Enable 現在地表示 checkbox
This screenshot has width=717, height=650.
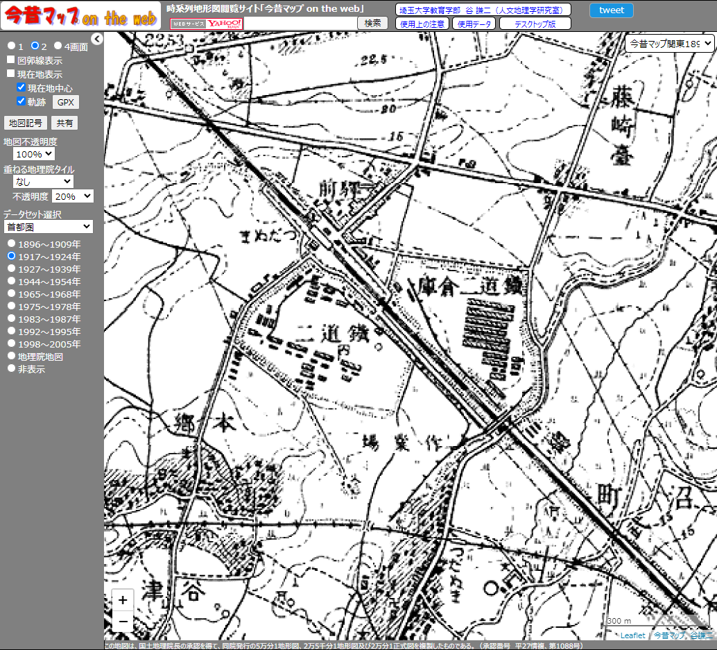(11, 74)
